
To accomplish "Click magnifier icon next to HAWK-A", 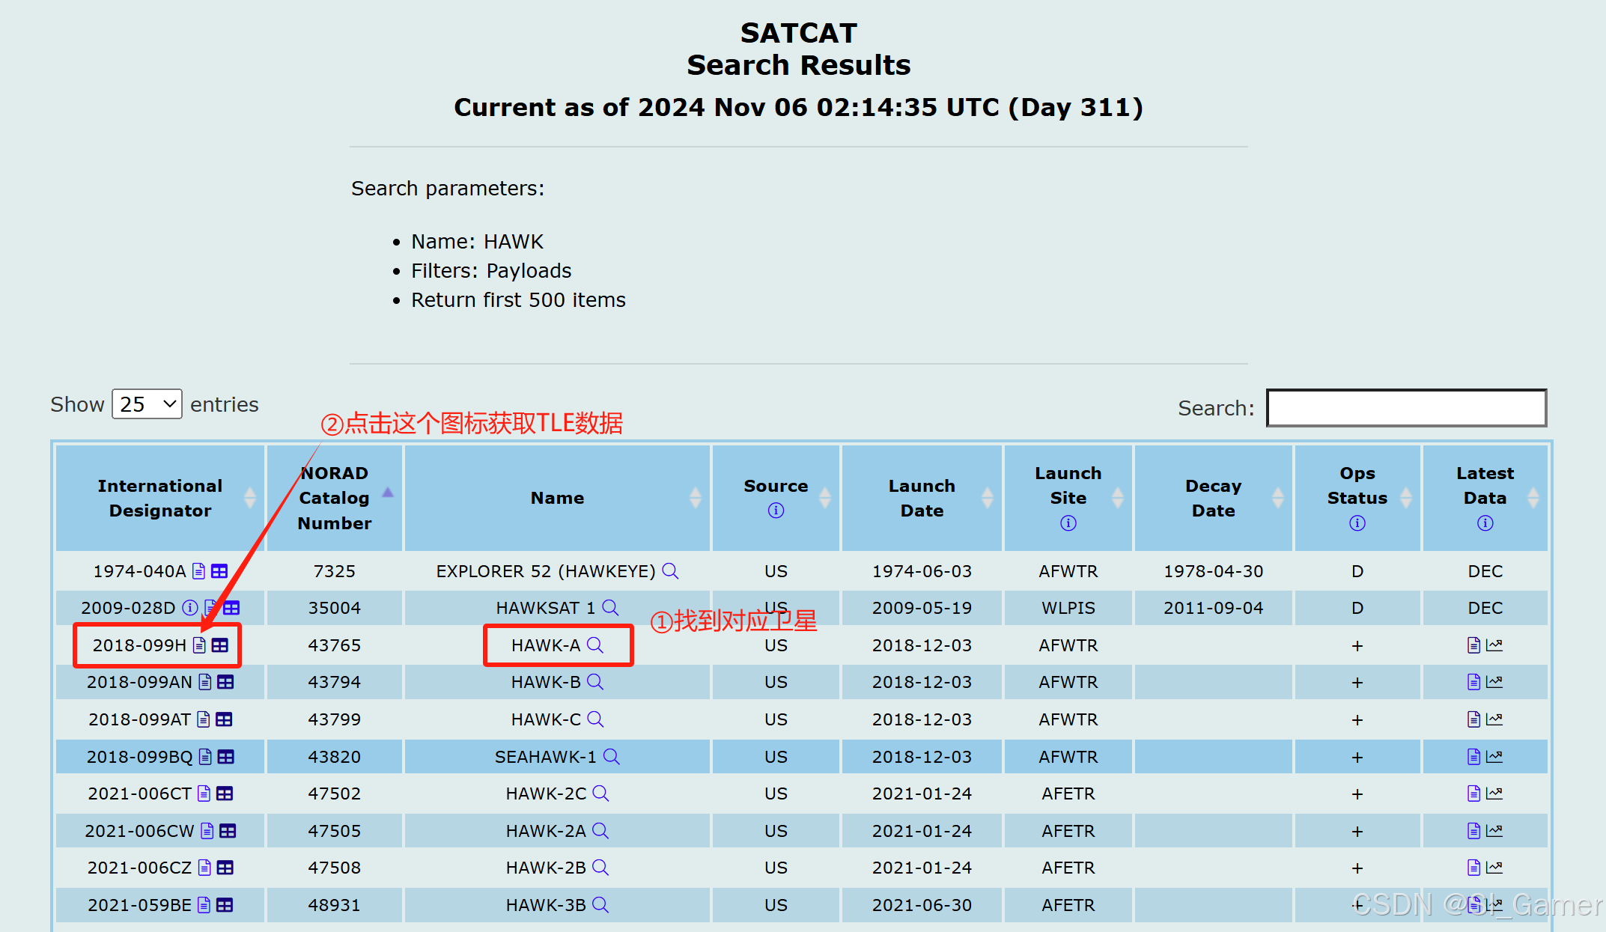I will click(595, 645).
